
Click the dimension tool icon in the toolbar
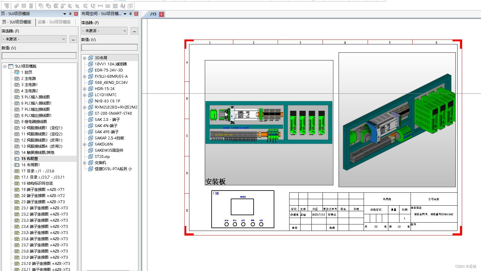(x=100, y=6)
